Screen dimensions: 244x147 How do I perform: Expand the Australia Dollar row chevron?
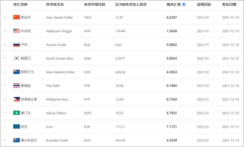(5, 140)
